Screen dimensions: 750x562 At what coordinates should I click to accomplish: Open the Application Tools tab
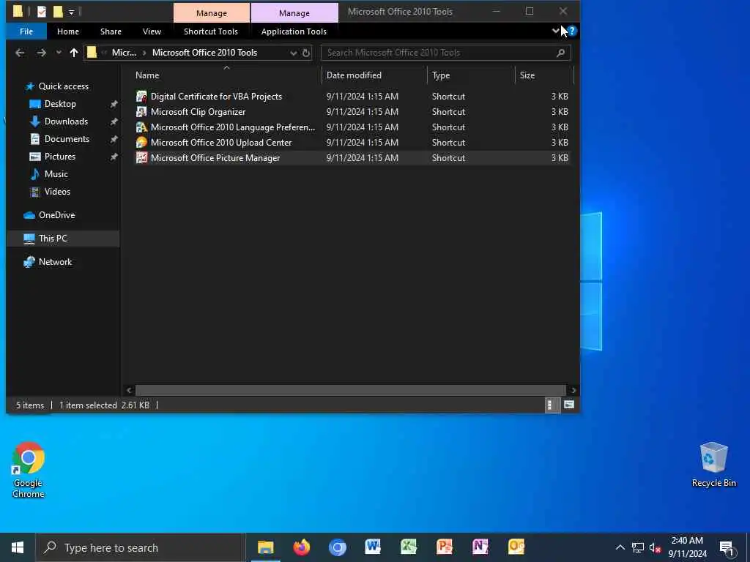294,31
